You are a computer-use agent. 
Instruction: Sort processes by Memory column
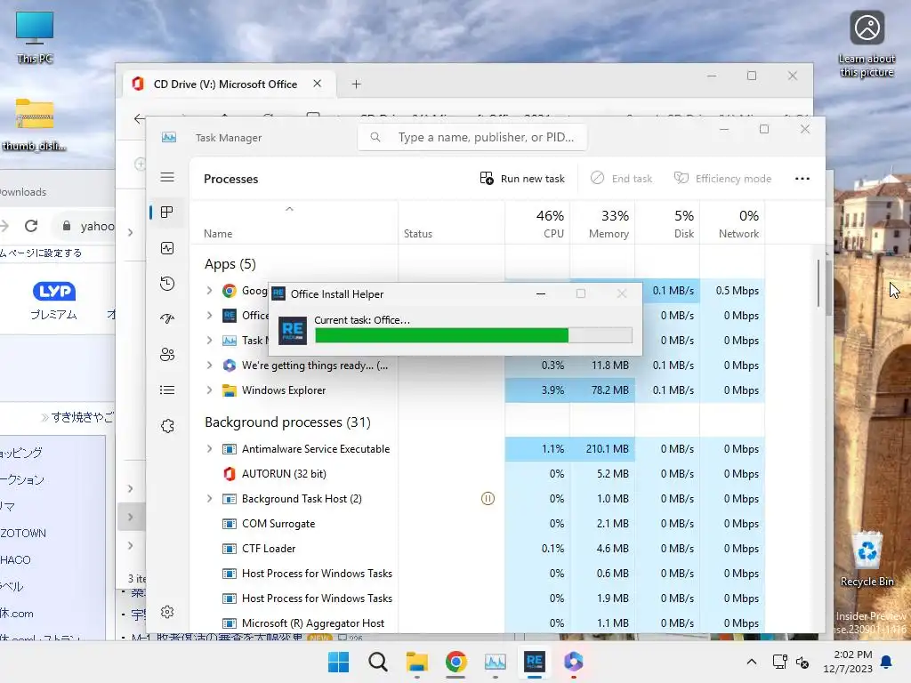click(x=602, y=223)
